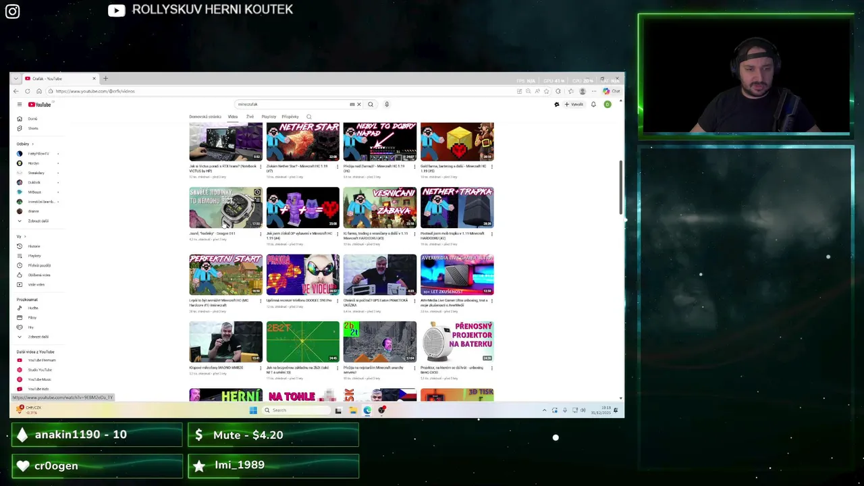Image resolution: width=864 pixels, height=486 pixels.
Task: Click the search magnifier button
Action: 371,104
